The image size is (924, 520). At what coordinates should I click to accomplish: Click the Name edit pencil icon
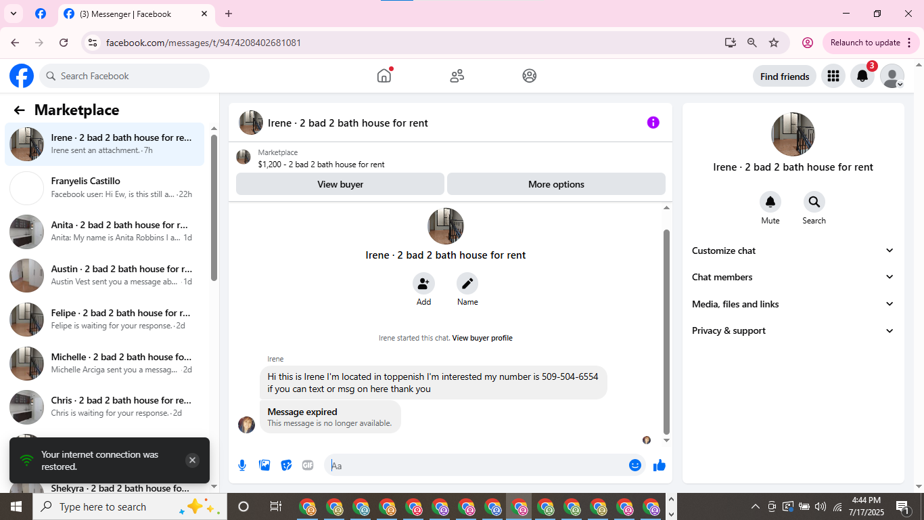pyautogui.click(x=467, y=283)
